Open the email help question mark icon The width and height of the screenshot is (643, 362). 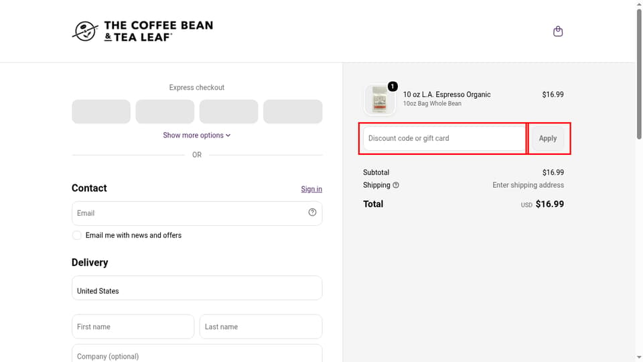pyautogui.click(x=313, y=213)
